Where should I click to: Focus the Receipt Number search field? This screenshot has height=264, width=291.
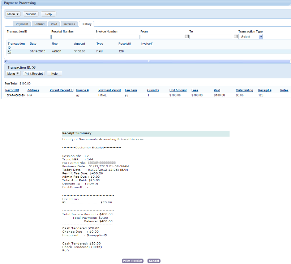pyautogui.click(x=73, y=37)
